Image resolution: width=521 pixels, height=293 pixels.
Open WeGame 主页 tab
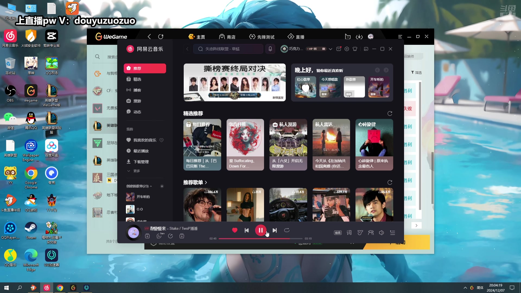click(197, 37)
